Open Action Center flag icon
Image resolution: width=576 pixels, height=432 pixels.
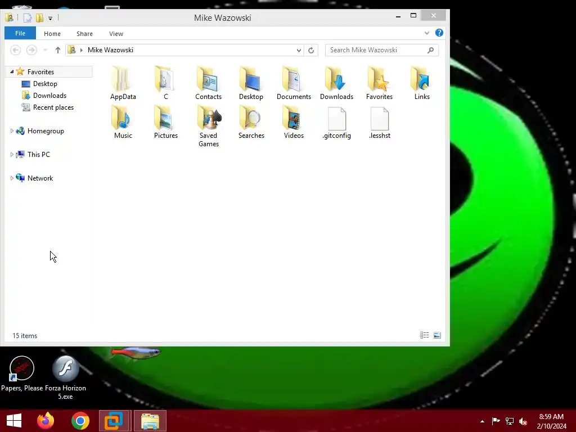pyautogui.click(x=496, y=421)
